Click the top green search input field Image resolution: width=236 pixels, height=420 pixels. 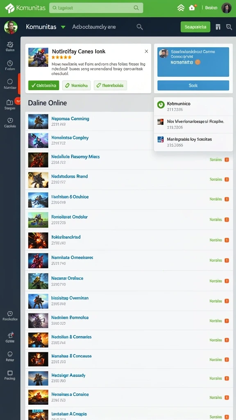tap(96, 8)
